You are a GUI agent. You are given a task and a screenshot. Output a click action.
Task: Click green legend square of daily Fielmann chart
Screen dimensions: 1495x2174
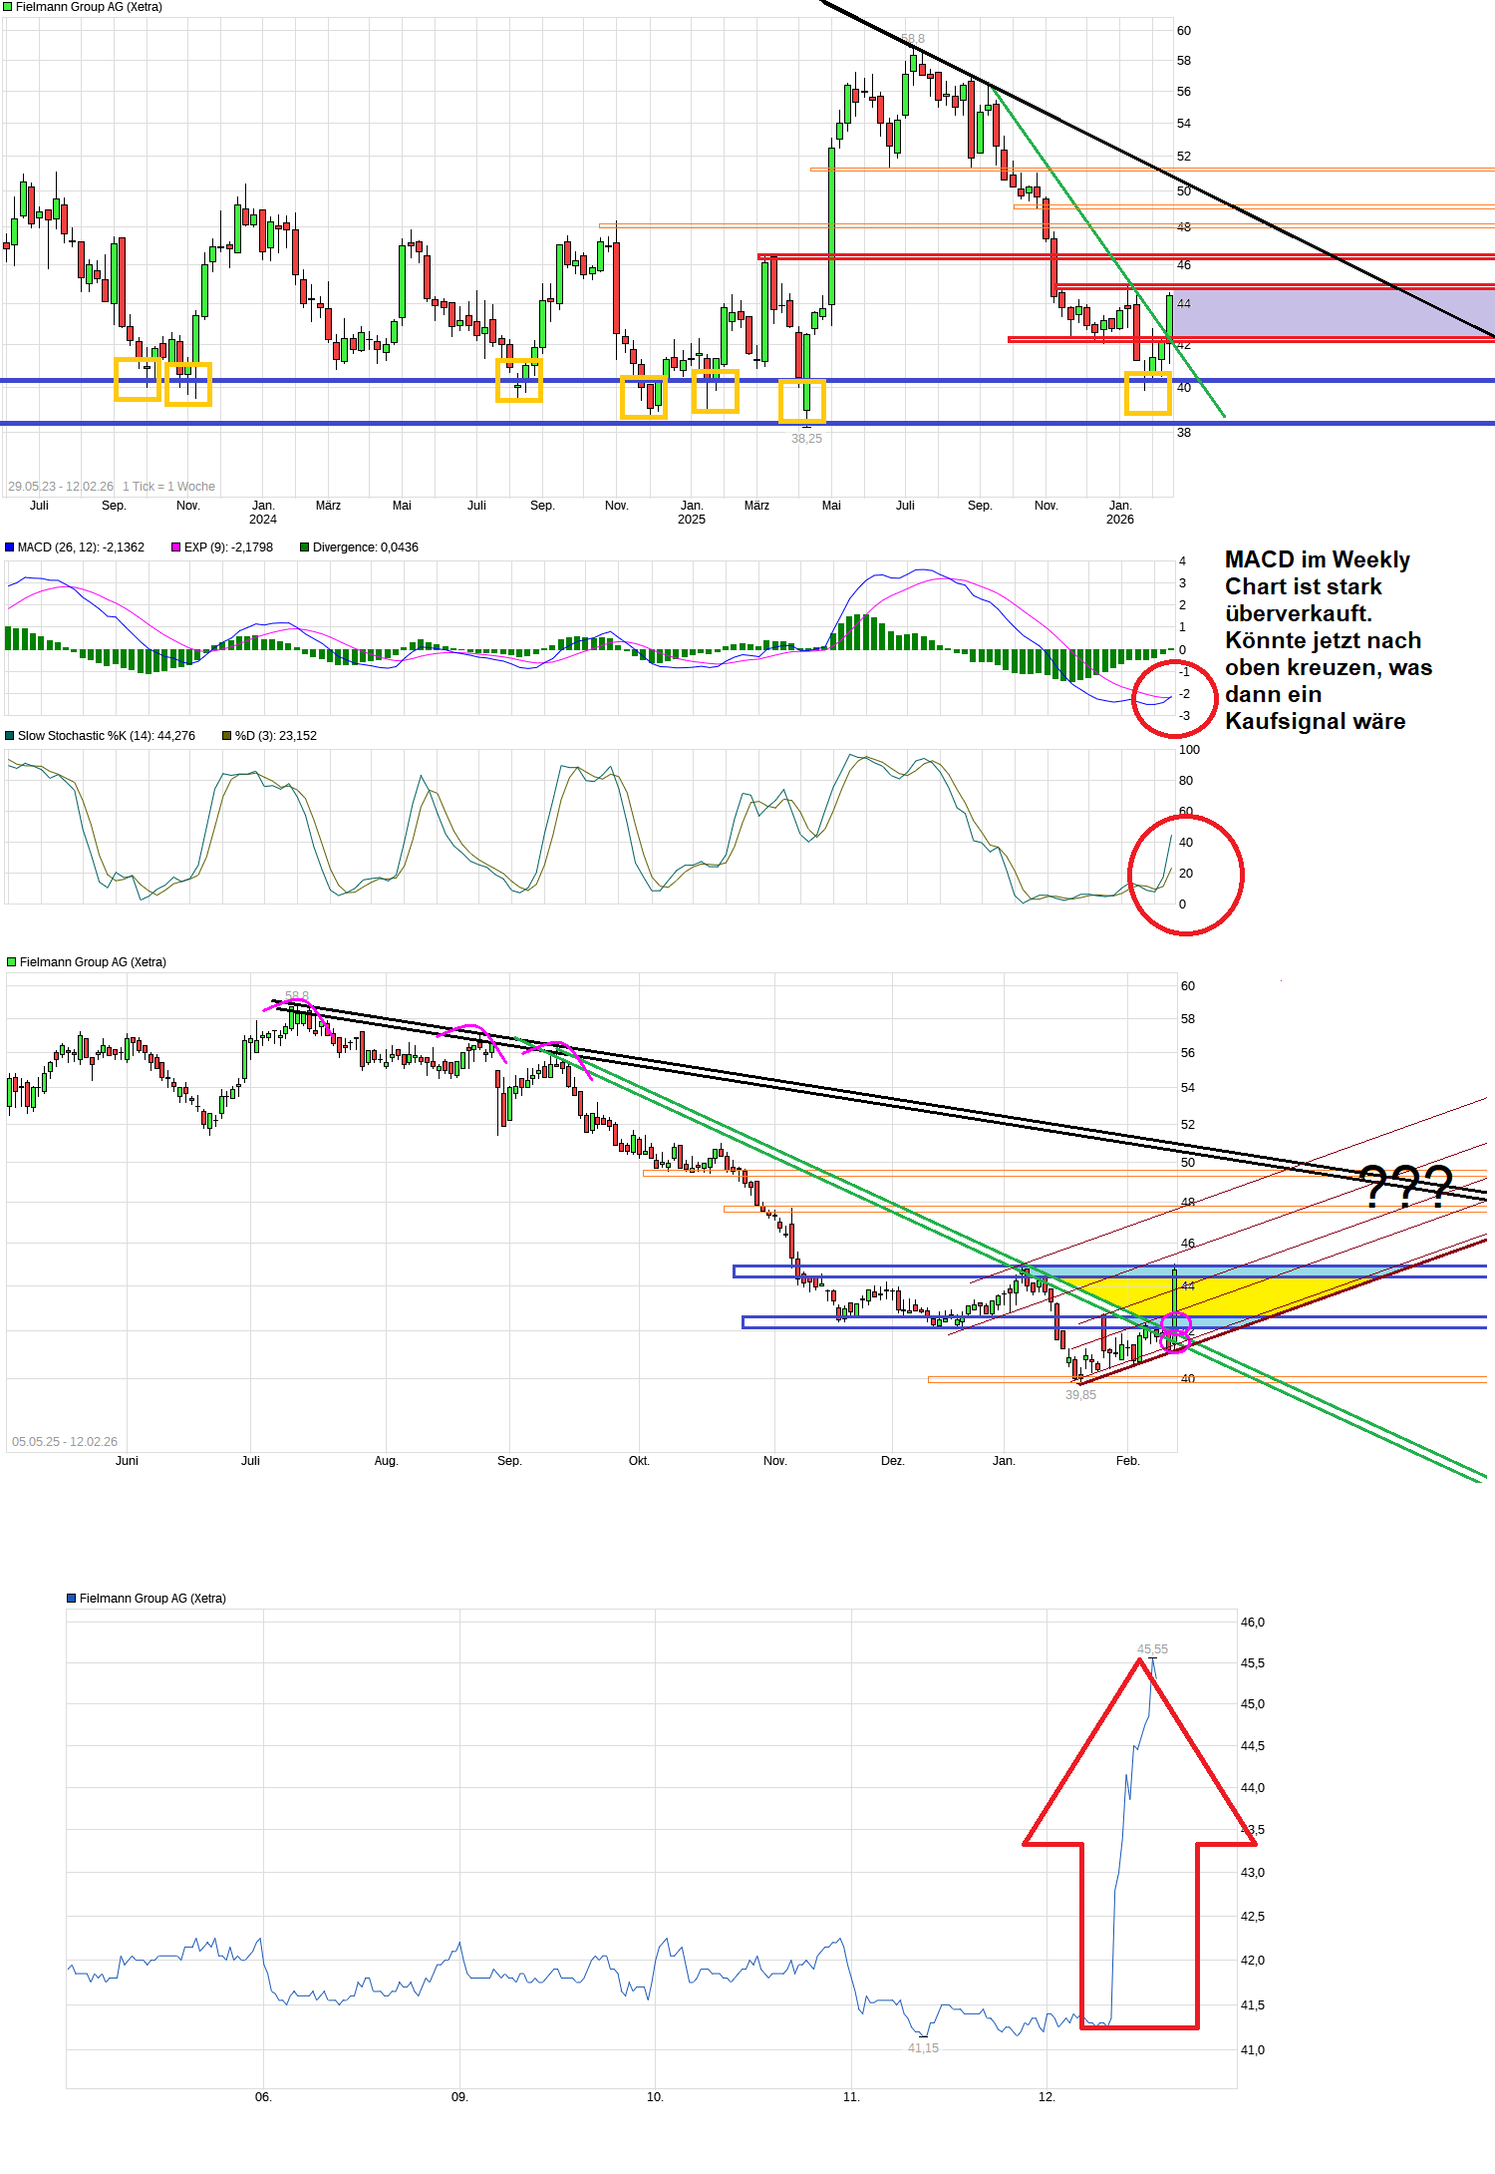tap(12, 962)
